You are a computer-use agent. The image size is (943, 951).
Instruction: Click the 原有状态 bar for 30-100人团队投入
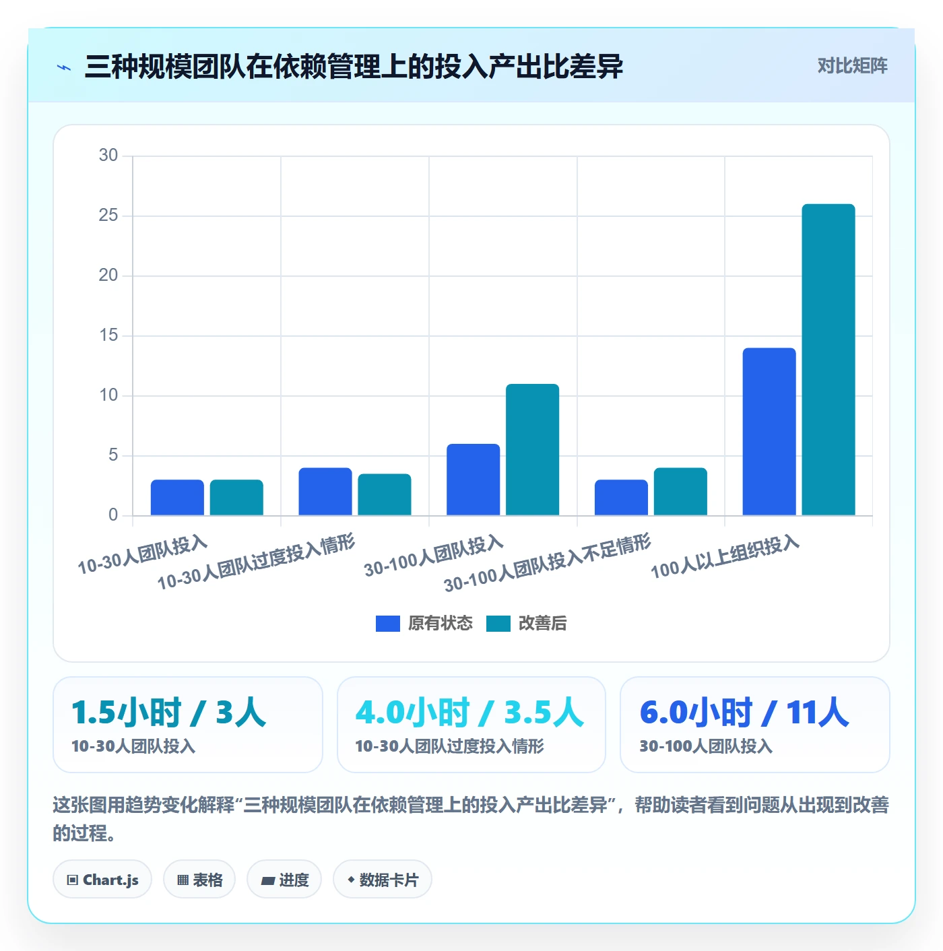pos(474,480)
